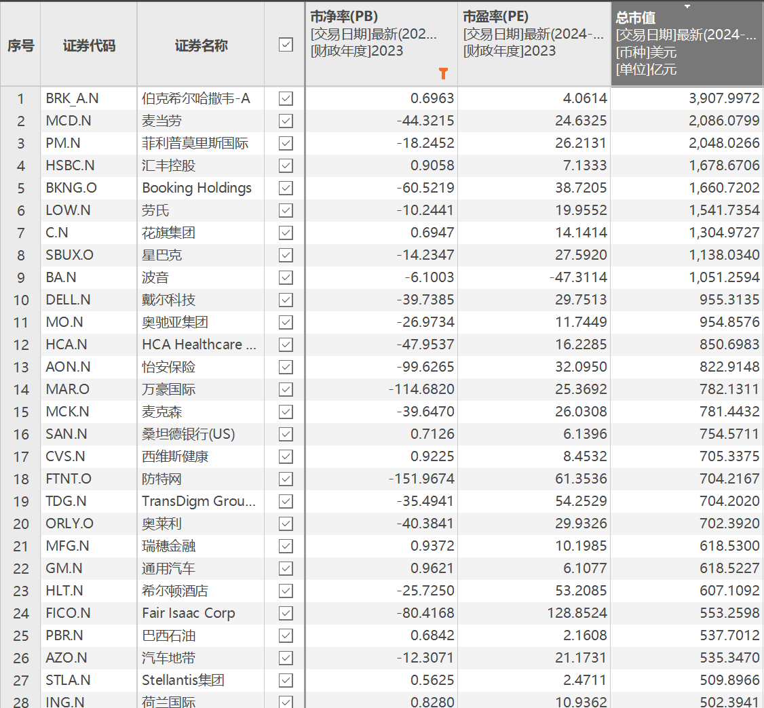The width and height of the screenshot is (764, 708).
Task: Select security name 汽车地带
Action: point(168,658)
